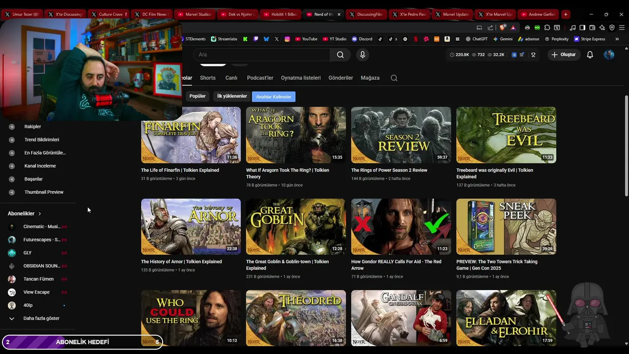The width and height of the screenshot is (629, 354).
Task: Select İlk yüklenenler sort chip
Action: (x=232, y=96)
